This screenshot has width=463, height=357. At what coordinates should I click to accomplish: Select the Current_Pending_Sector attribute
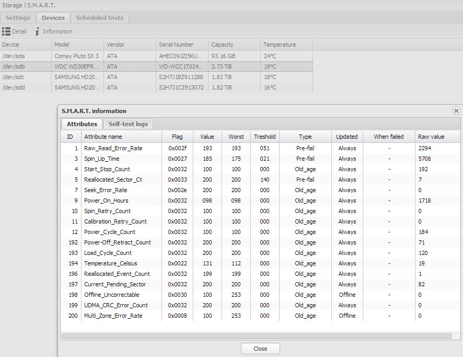pyautogui.click(x=260, y=284)
